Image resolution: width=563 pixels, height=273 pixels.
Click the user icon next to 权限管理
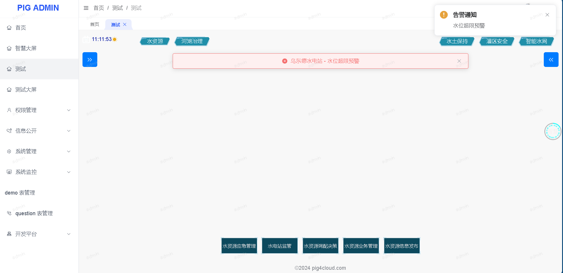[9, 110]
